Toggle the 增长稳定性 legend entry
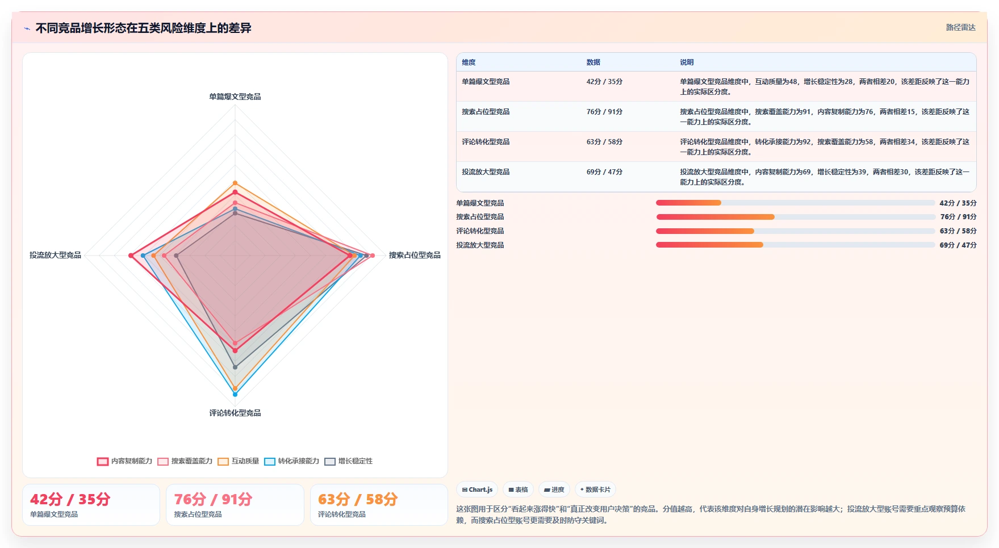The width and height of the screenshot is (999, 548). click(x=349, y=461)
